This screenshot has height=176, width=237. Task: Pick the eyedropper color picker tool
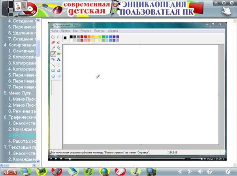53,48
